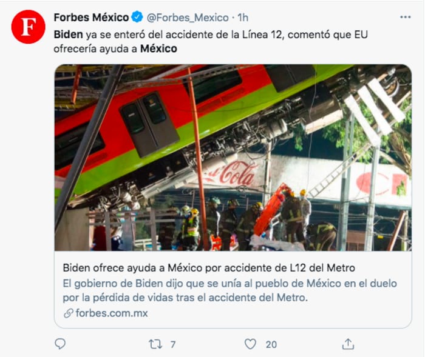Image resolution: width=425 pixels, height=357 pixels.
Task: Click the Forbes México profile avatar
Action: [28, 27]
